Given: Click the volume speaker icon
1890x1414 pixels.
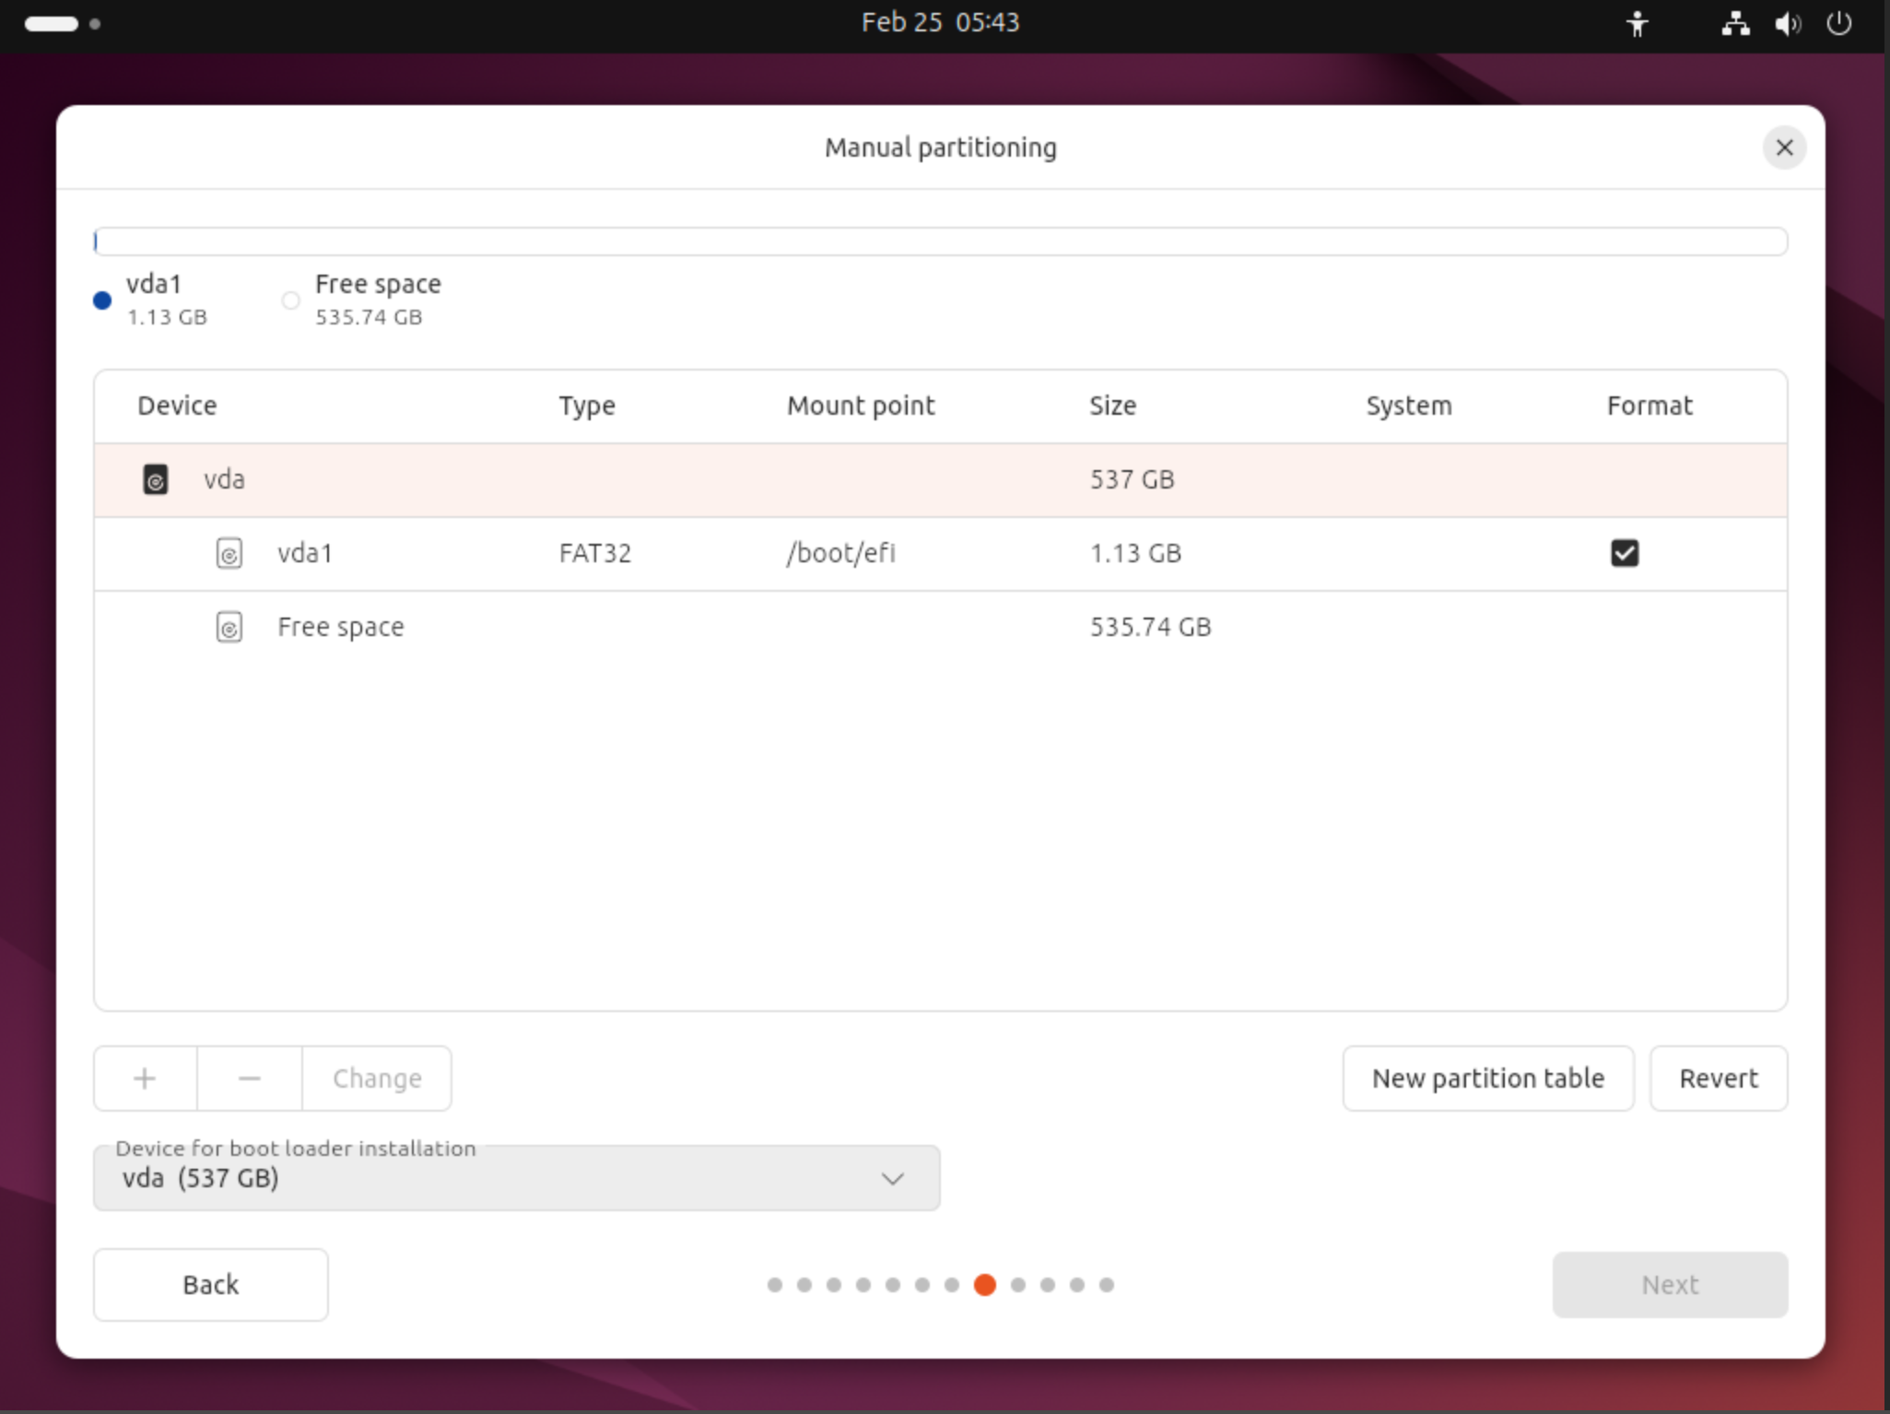Looking at the screenshot, I should coord(1788,24).
